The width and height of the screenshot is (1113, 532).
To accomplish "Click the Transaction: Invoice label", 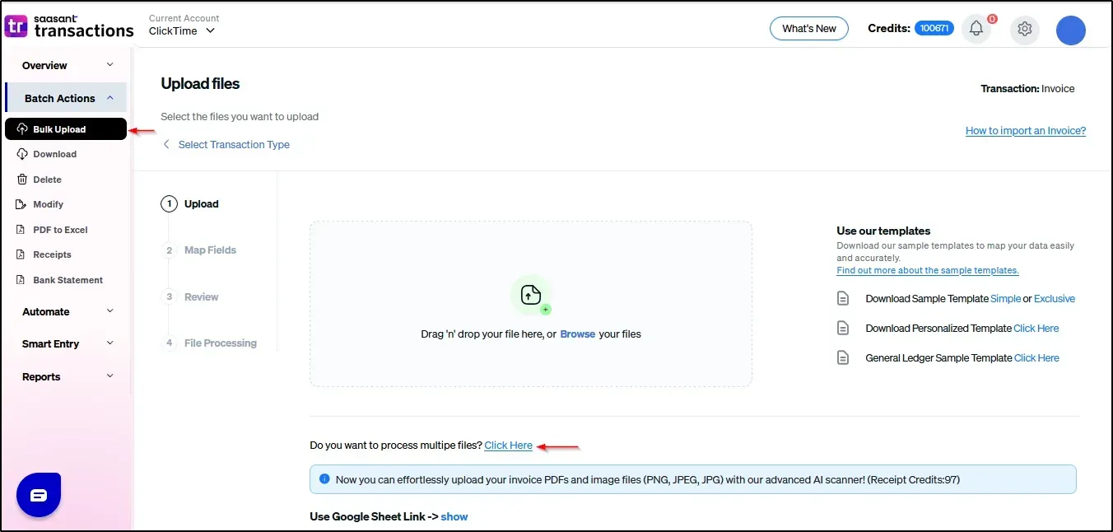I will click(1027, 88).
